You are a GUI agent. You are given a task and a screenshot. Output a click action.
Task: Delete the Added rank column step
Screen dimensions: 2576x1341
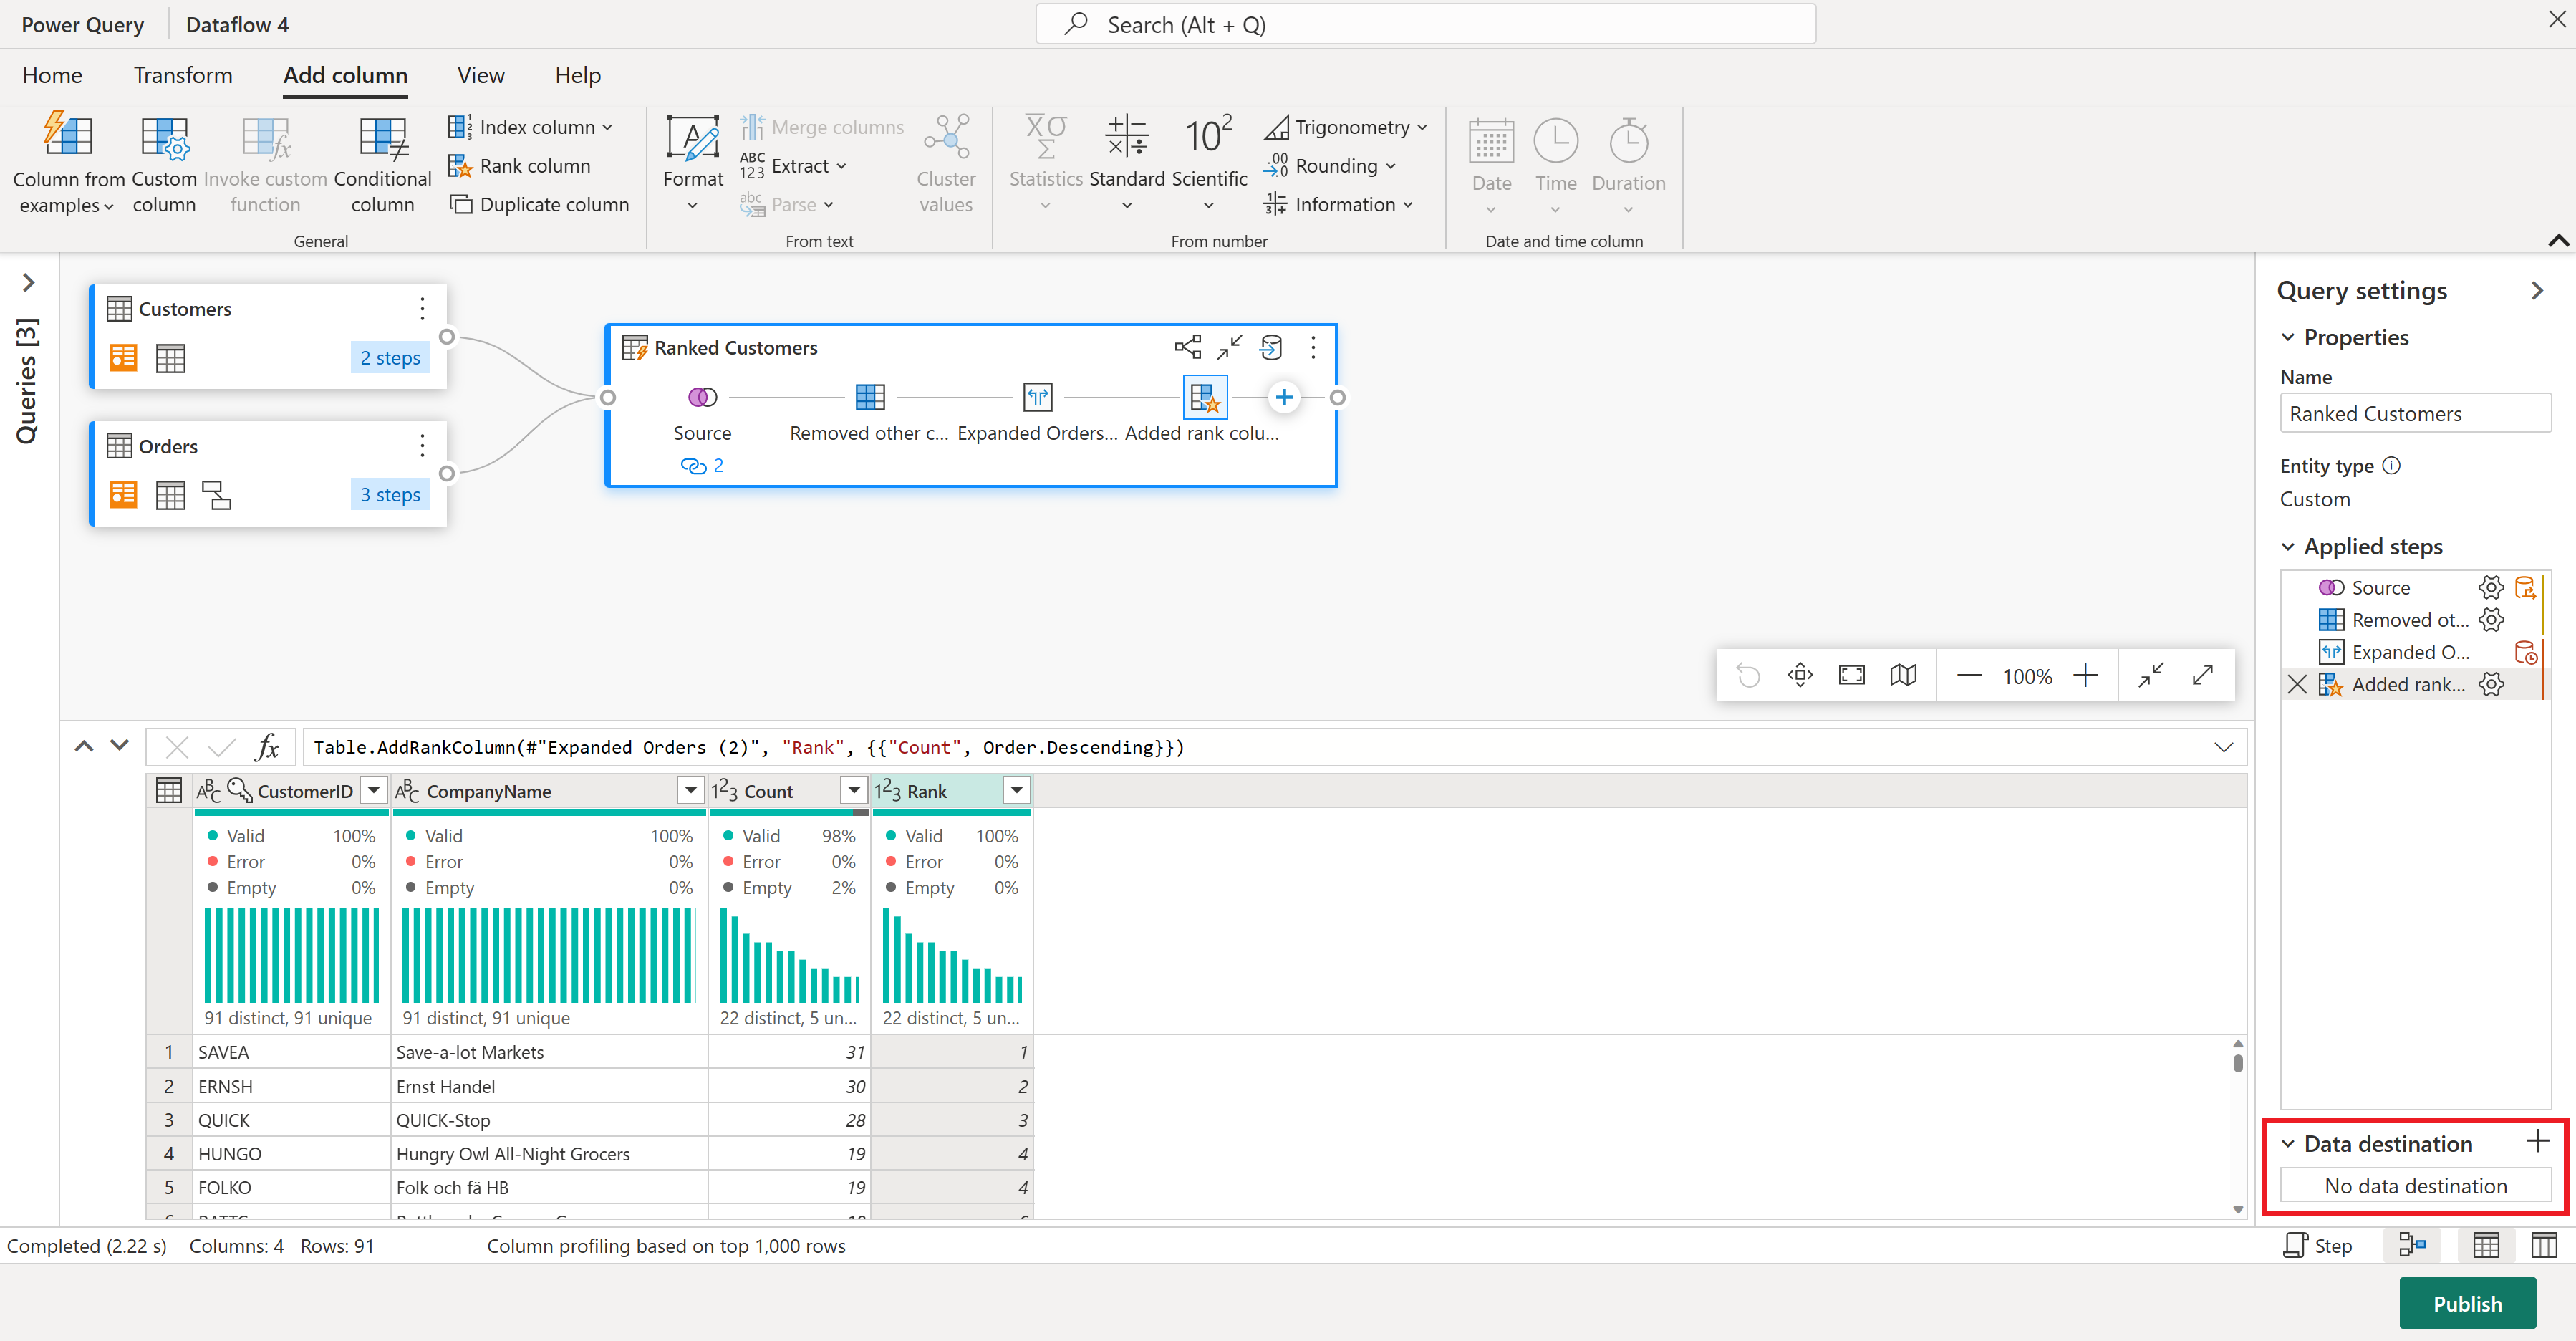(2297, 684)
